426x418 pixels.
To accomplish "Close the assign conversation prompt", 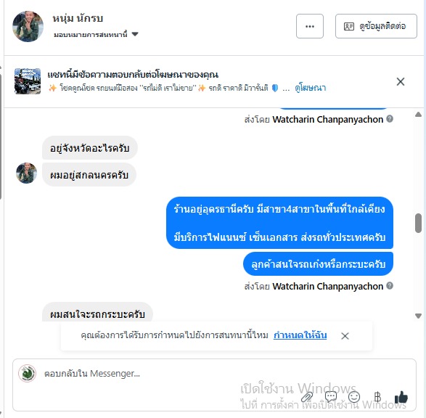I will tap(345, 336).
